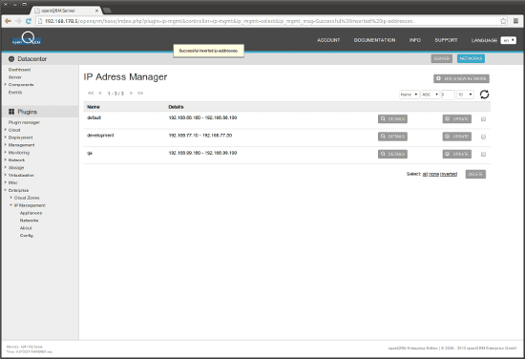
Task: Click the openQRM logo
Action: [x=27, y=39]
